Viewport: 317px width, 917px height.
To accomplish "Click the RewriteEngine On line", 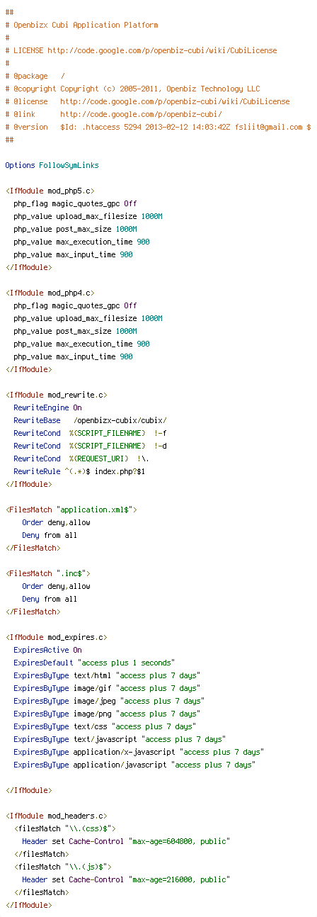I will 47,407.
